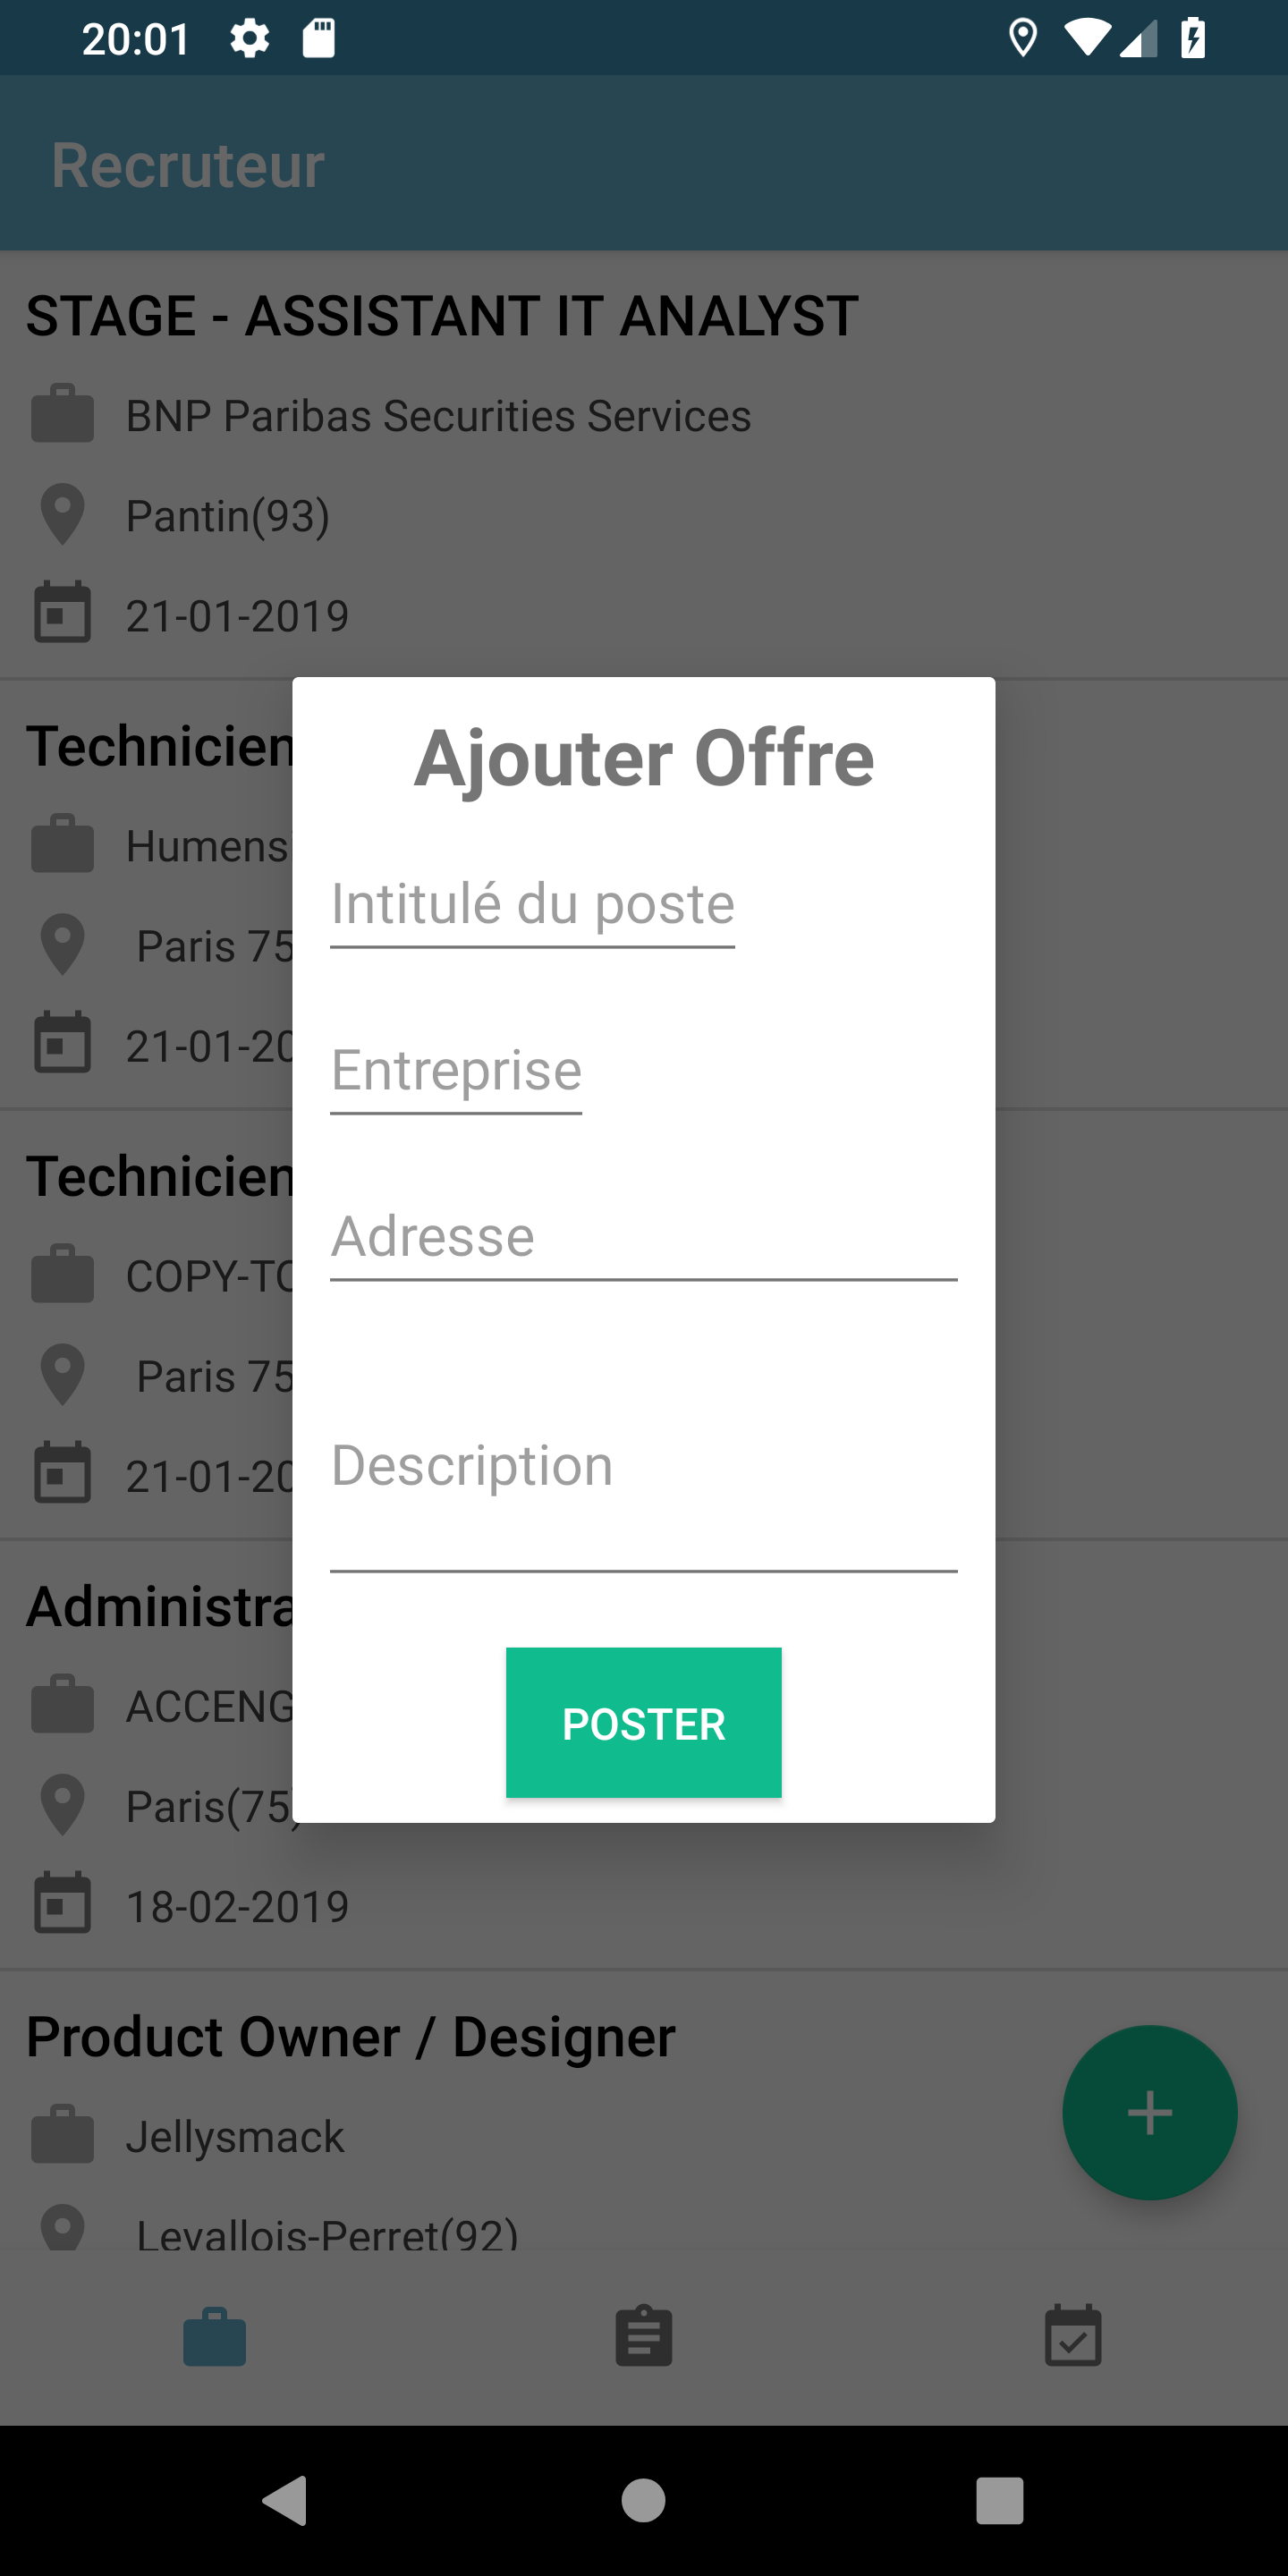Tap the Recruteur header title

[x=187, y=165]
